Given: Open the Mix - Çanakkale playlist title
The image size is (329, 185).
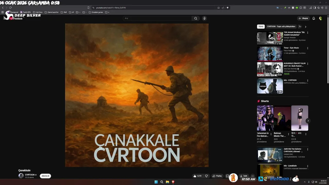Looking at the screenshot, I should [290, 166].
